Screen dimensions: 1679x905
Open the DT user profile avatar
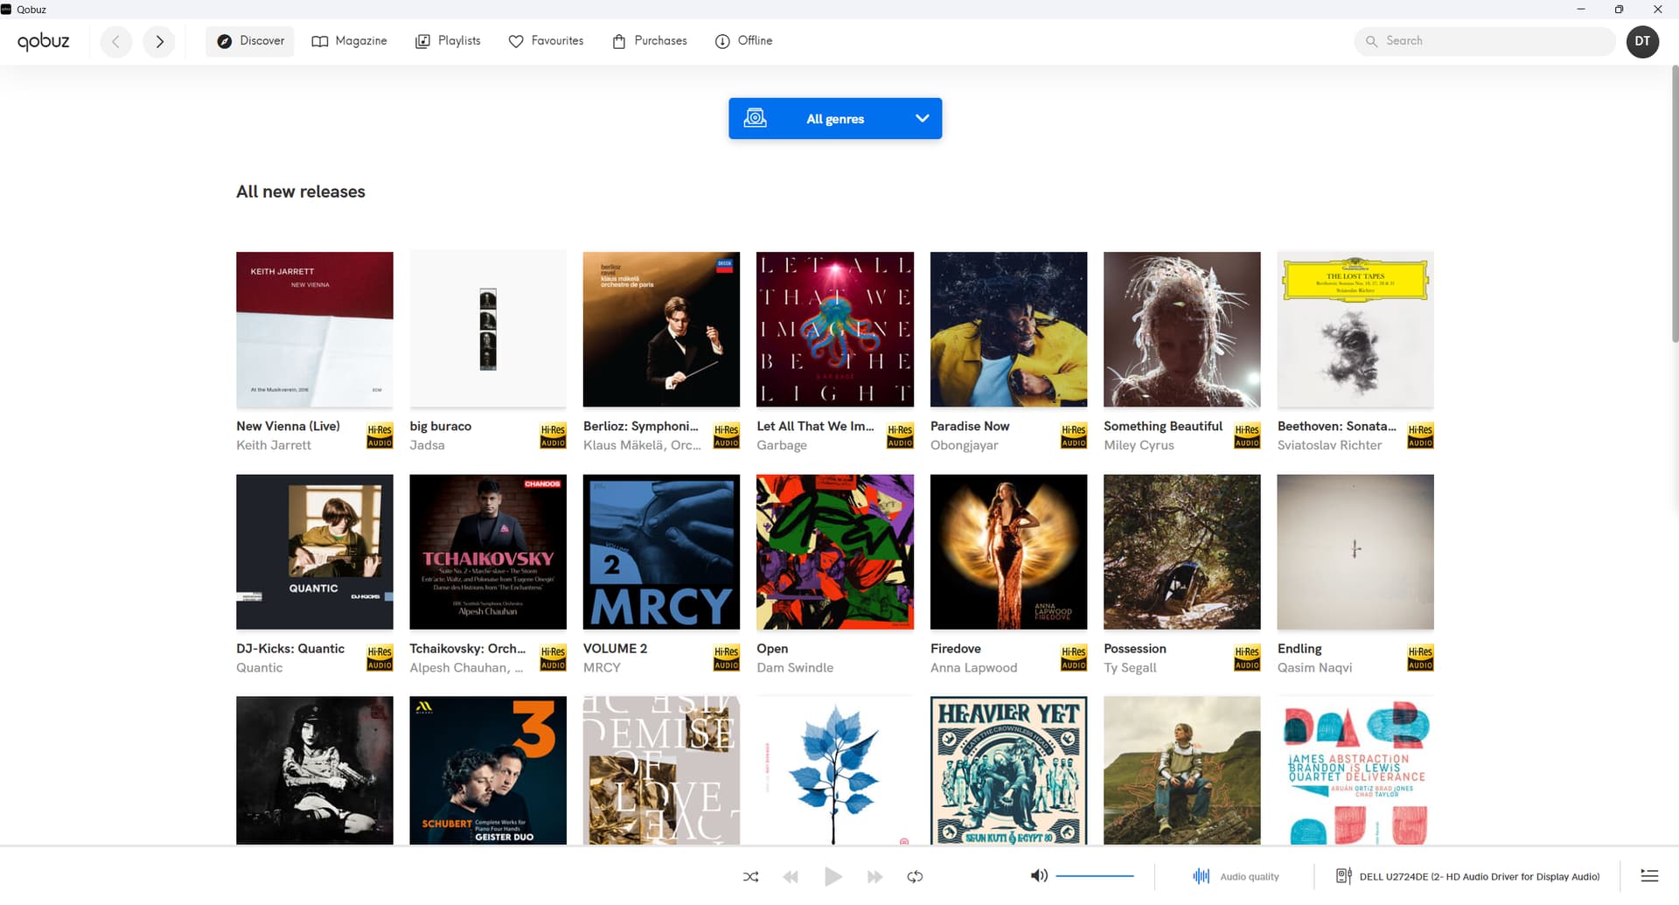(x=1642, y=41)
